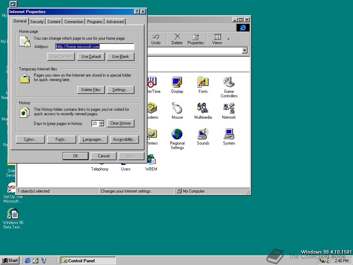353x265 pixels.
Task: Open the Fonts folder icon
Action: pyautogui.click(x=203, y=82)
